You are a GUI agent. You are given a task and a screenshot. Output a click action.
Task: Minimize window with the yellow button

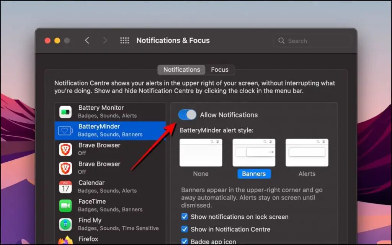coord(57,41)
